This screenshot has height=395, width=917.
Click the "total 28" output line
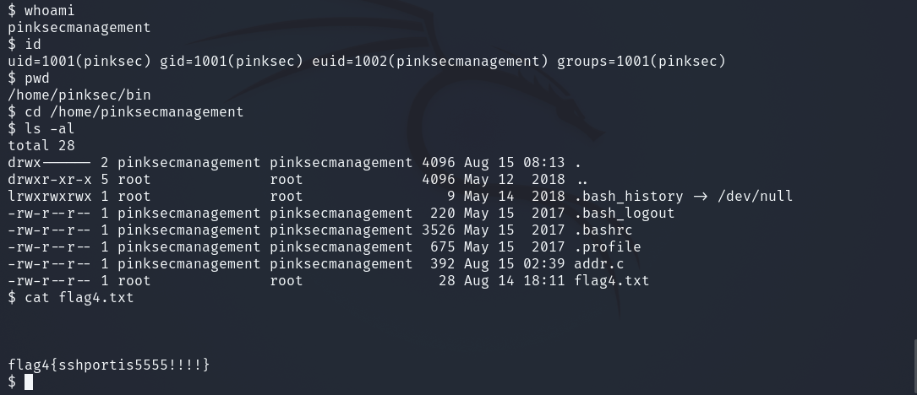41,145
